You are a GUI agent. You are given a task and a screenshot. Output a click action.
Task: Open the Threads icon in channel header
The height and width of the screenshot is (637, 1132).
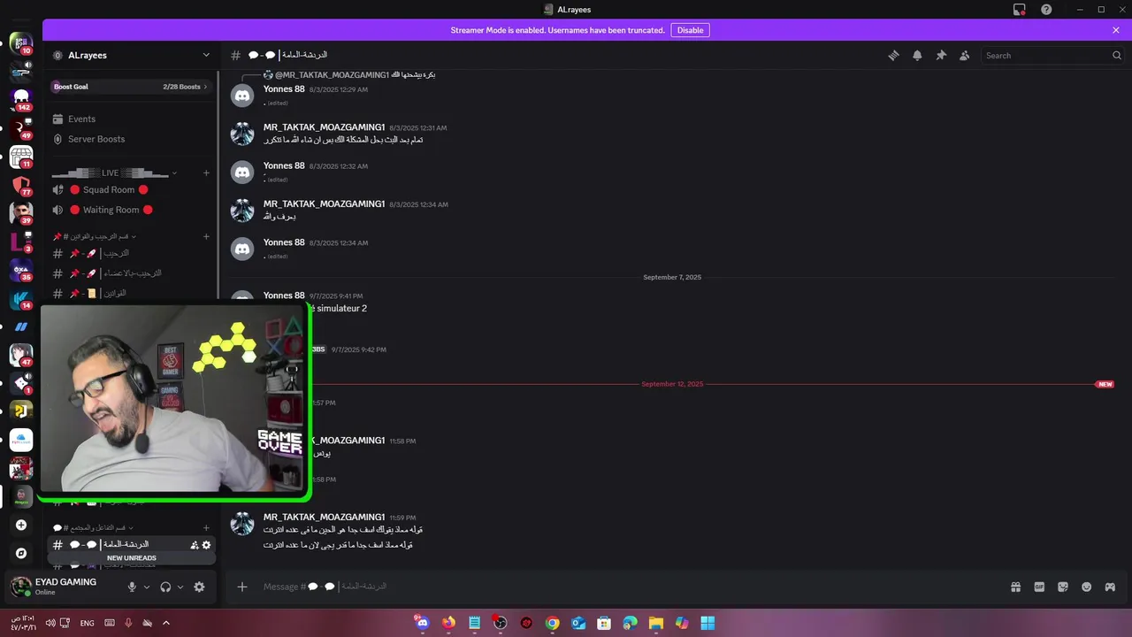[x=893, y=55]
